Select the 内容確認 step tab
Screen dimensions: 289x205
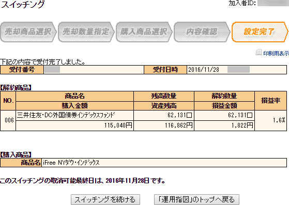pyautogui.click(x=202, y=32)
